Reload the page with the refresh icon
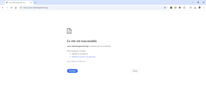This screenshot has height=111, width=206. click(11, 8)
